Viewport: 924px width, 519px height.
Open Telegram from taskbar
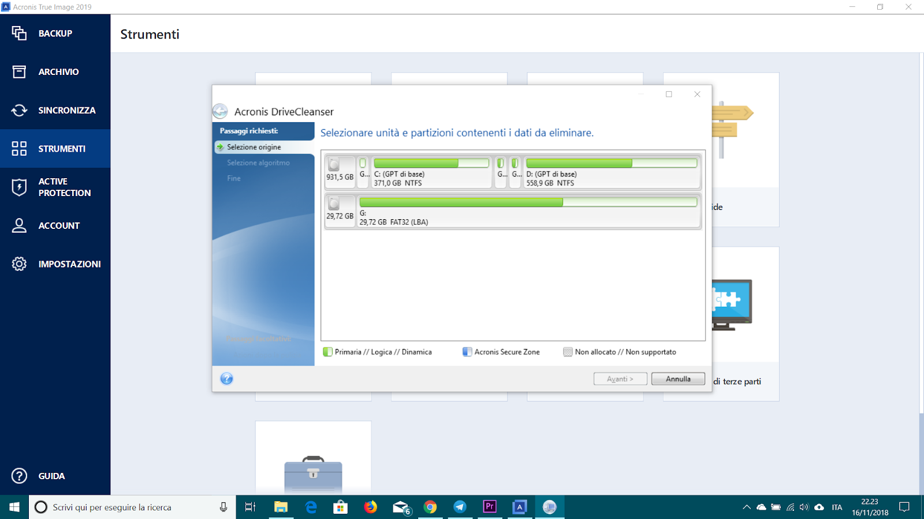tap(460, 507)
